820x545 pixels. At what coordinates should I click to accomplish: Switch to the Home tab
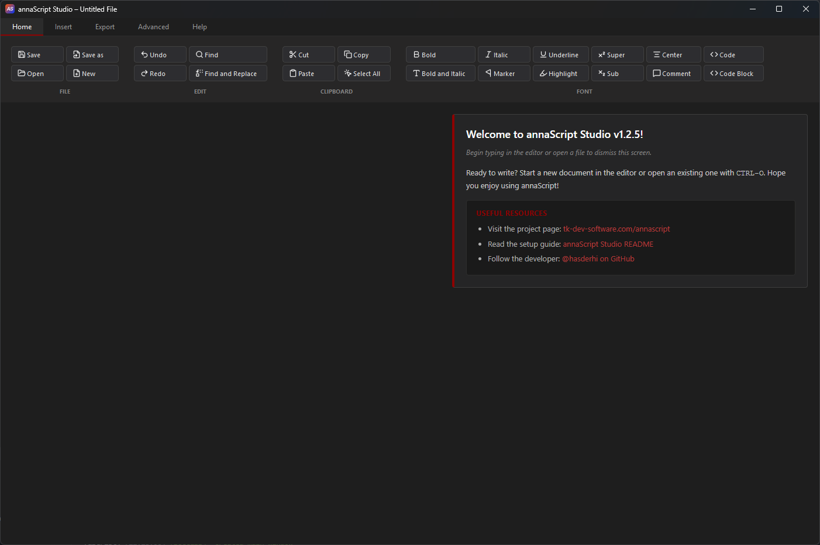[x=22, y=27]
